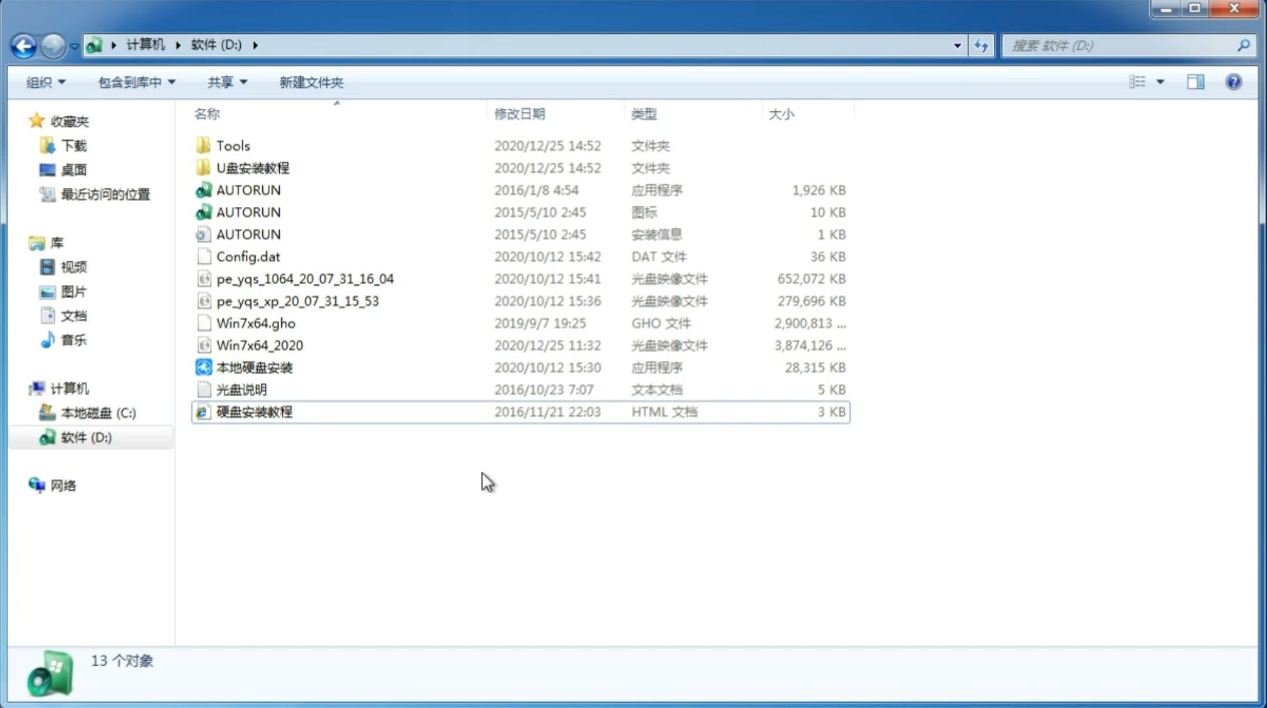Open the Tools folder
Viewport: 1267px width, 708px height.
[232, 145]
